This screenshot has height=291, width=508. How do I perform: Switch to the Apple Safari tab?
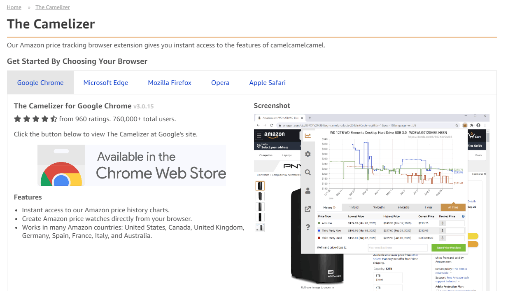point(268,82)
